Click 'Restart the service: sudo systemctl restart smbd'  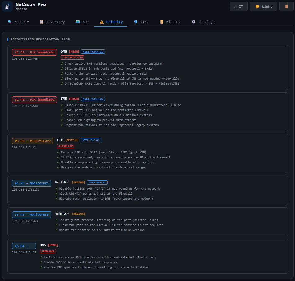(x=106, y=74)
